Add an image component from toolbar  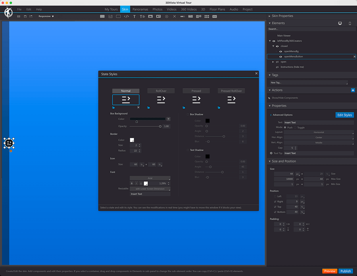[150, 16]
